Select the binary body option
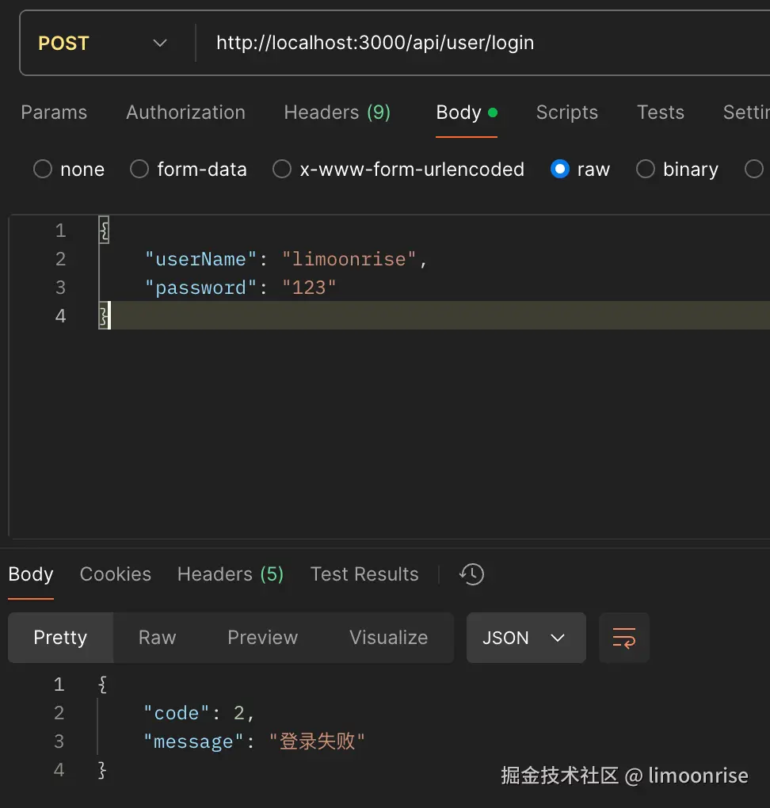The image size is (770, 808). (x=646, y=170)
